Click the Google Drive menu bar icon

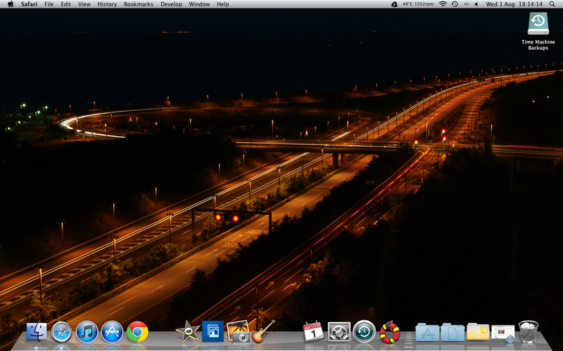[x=394, y=4]
